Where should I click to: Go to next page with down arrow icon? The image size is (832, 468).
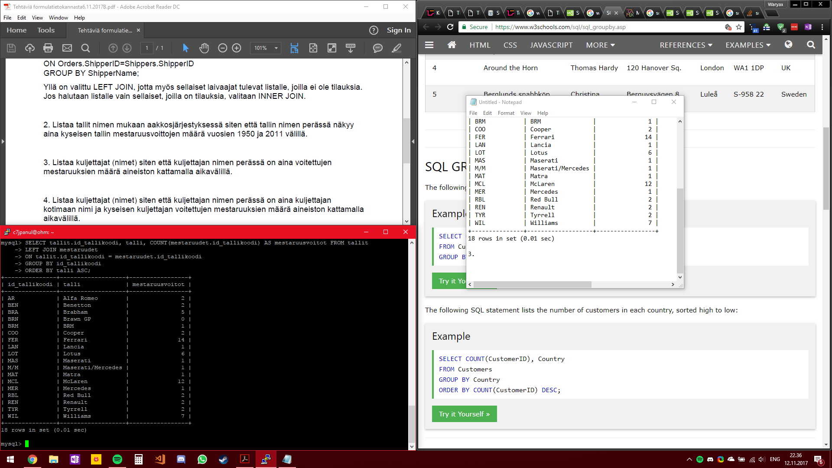point(127,48)
